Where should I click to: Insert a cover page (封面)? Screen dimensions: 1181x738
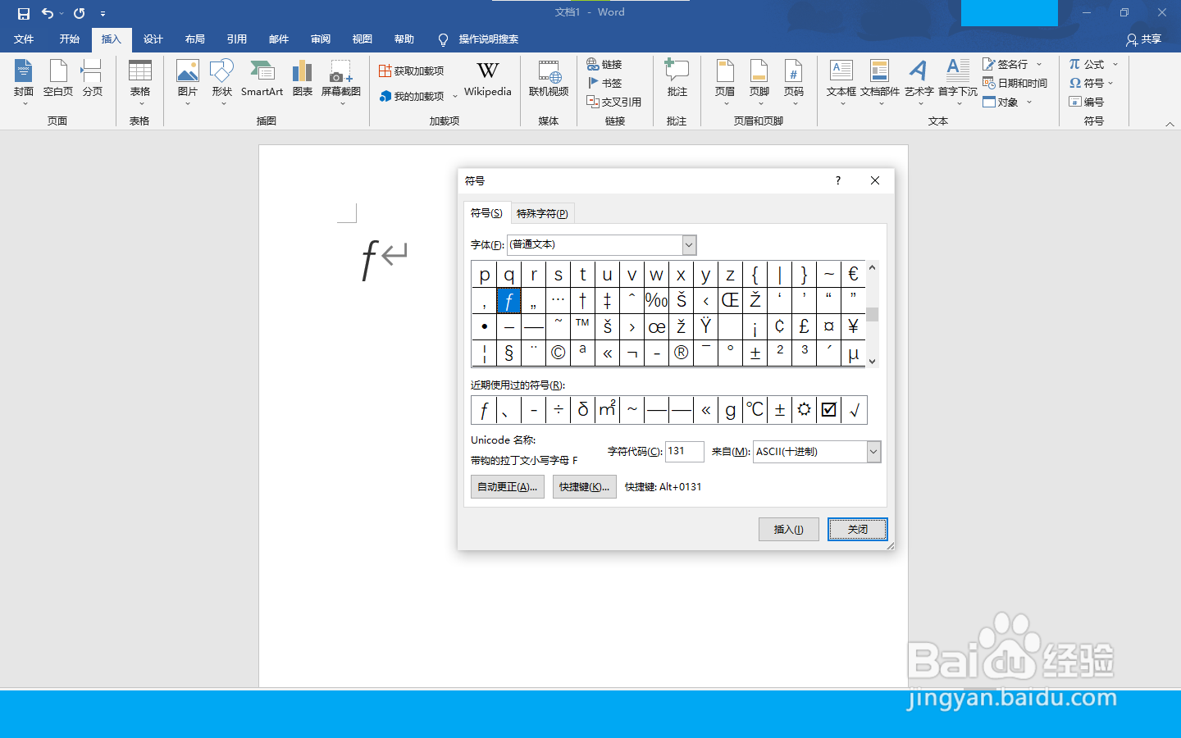coord(24,82)
